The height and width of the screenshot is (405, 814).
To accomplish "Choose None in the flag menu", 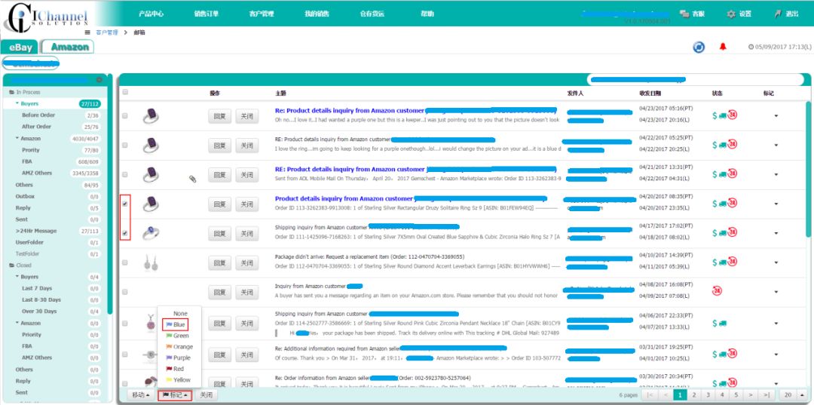I will pos(180,314).
